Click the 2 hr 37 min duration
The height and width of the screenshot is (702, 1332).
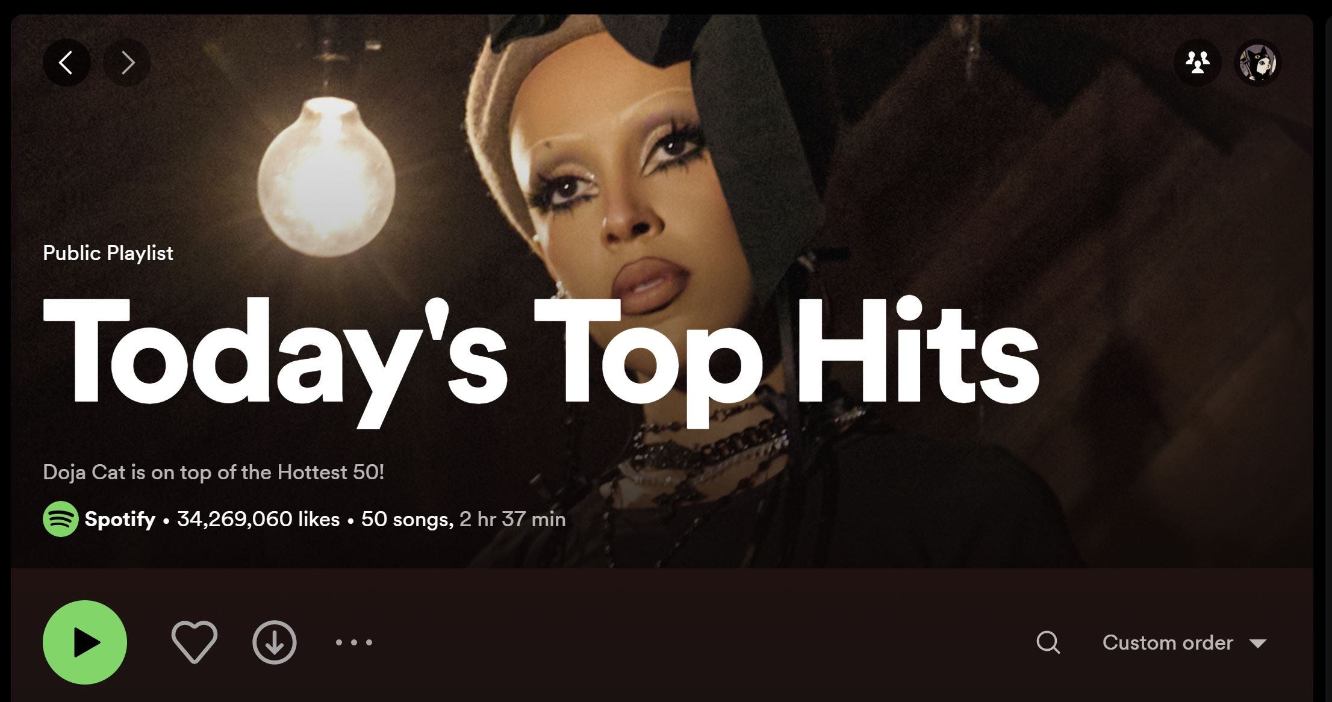coord(512,519)
